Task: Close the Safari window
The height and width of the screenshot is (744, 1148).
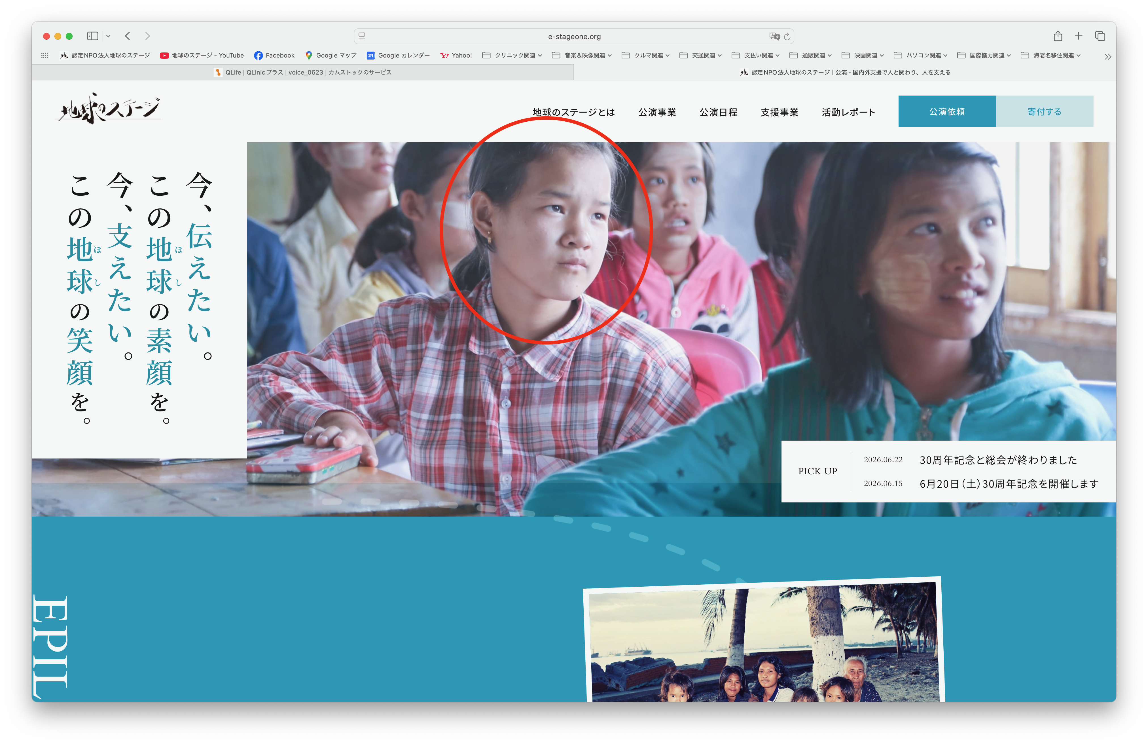Action: click(x=46, y=36)
